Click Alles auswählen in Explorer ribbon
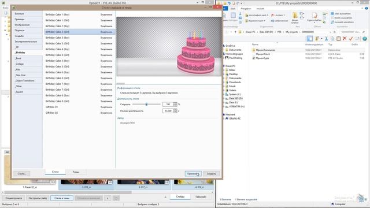370x208 pixels. tap(341, 14)
